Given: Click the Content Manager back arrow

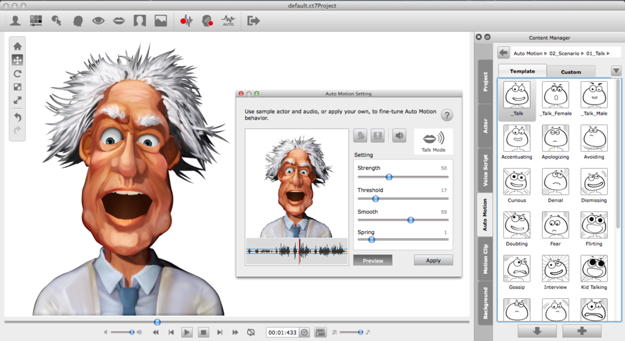Looking at the screenshot, I should (x=503, y=53).
